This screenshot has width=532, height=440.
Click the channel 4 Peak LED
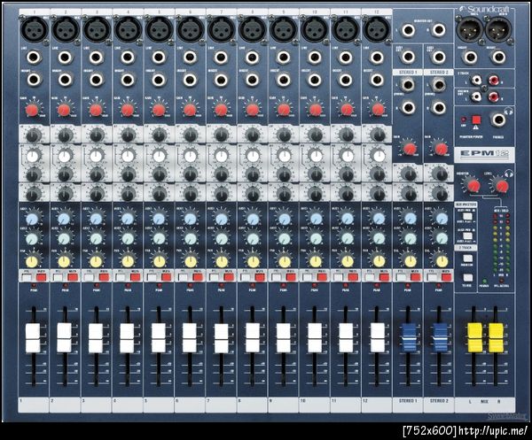point(128,286)
